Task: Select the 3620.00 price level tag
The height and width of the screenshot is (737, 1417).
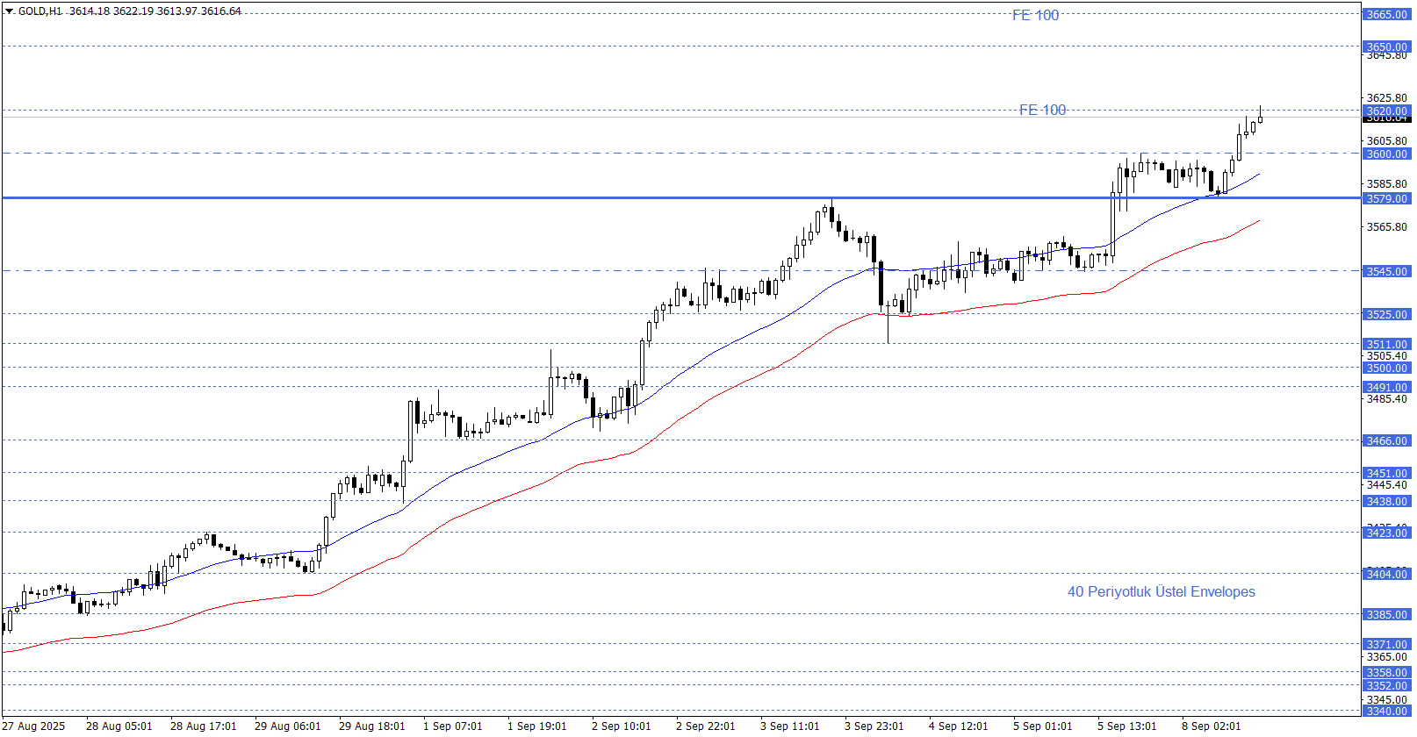Action: [x=1386, y=111]
